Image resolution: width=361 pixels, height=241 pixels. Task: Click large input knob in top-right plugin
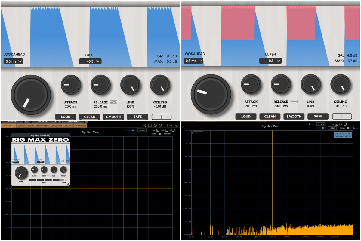(211, 94)
